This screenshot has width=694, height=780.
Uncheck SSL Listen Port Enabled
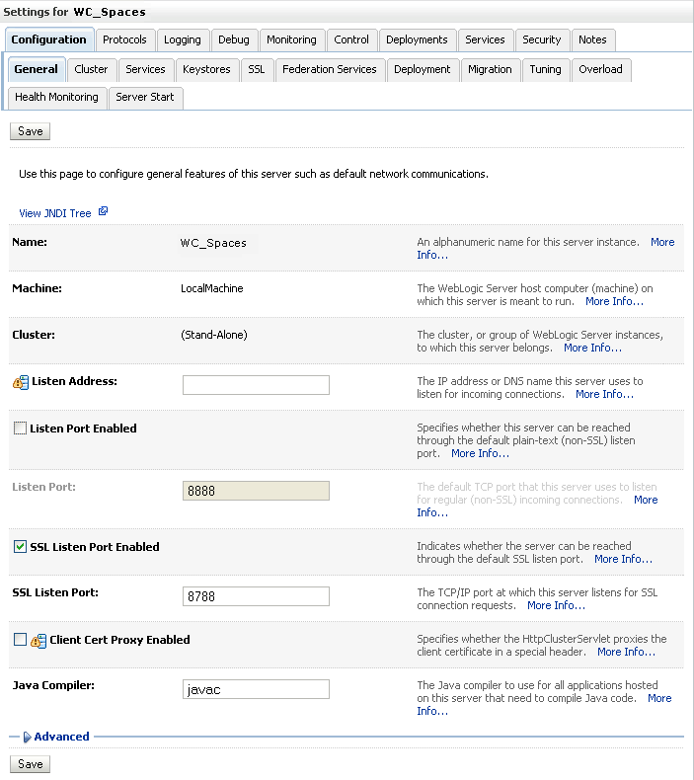(x=21, y=546)
